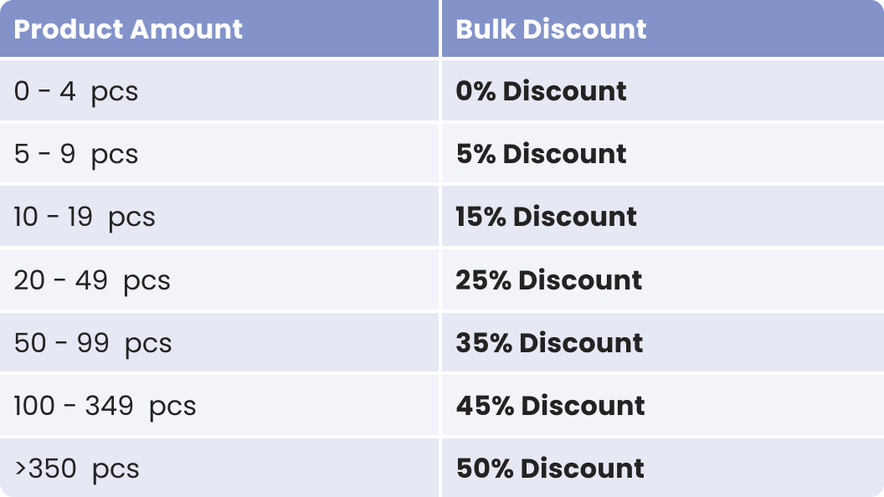The height and width of the screenshot is (497, 884).
Task: Pick the 20 - 49 pcs cell
Action: [92, 279]
